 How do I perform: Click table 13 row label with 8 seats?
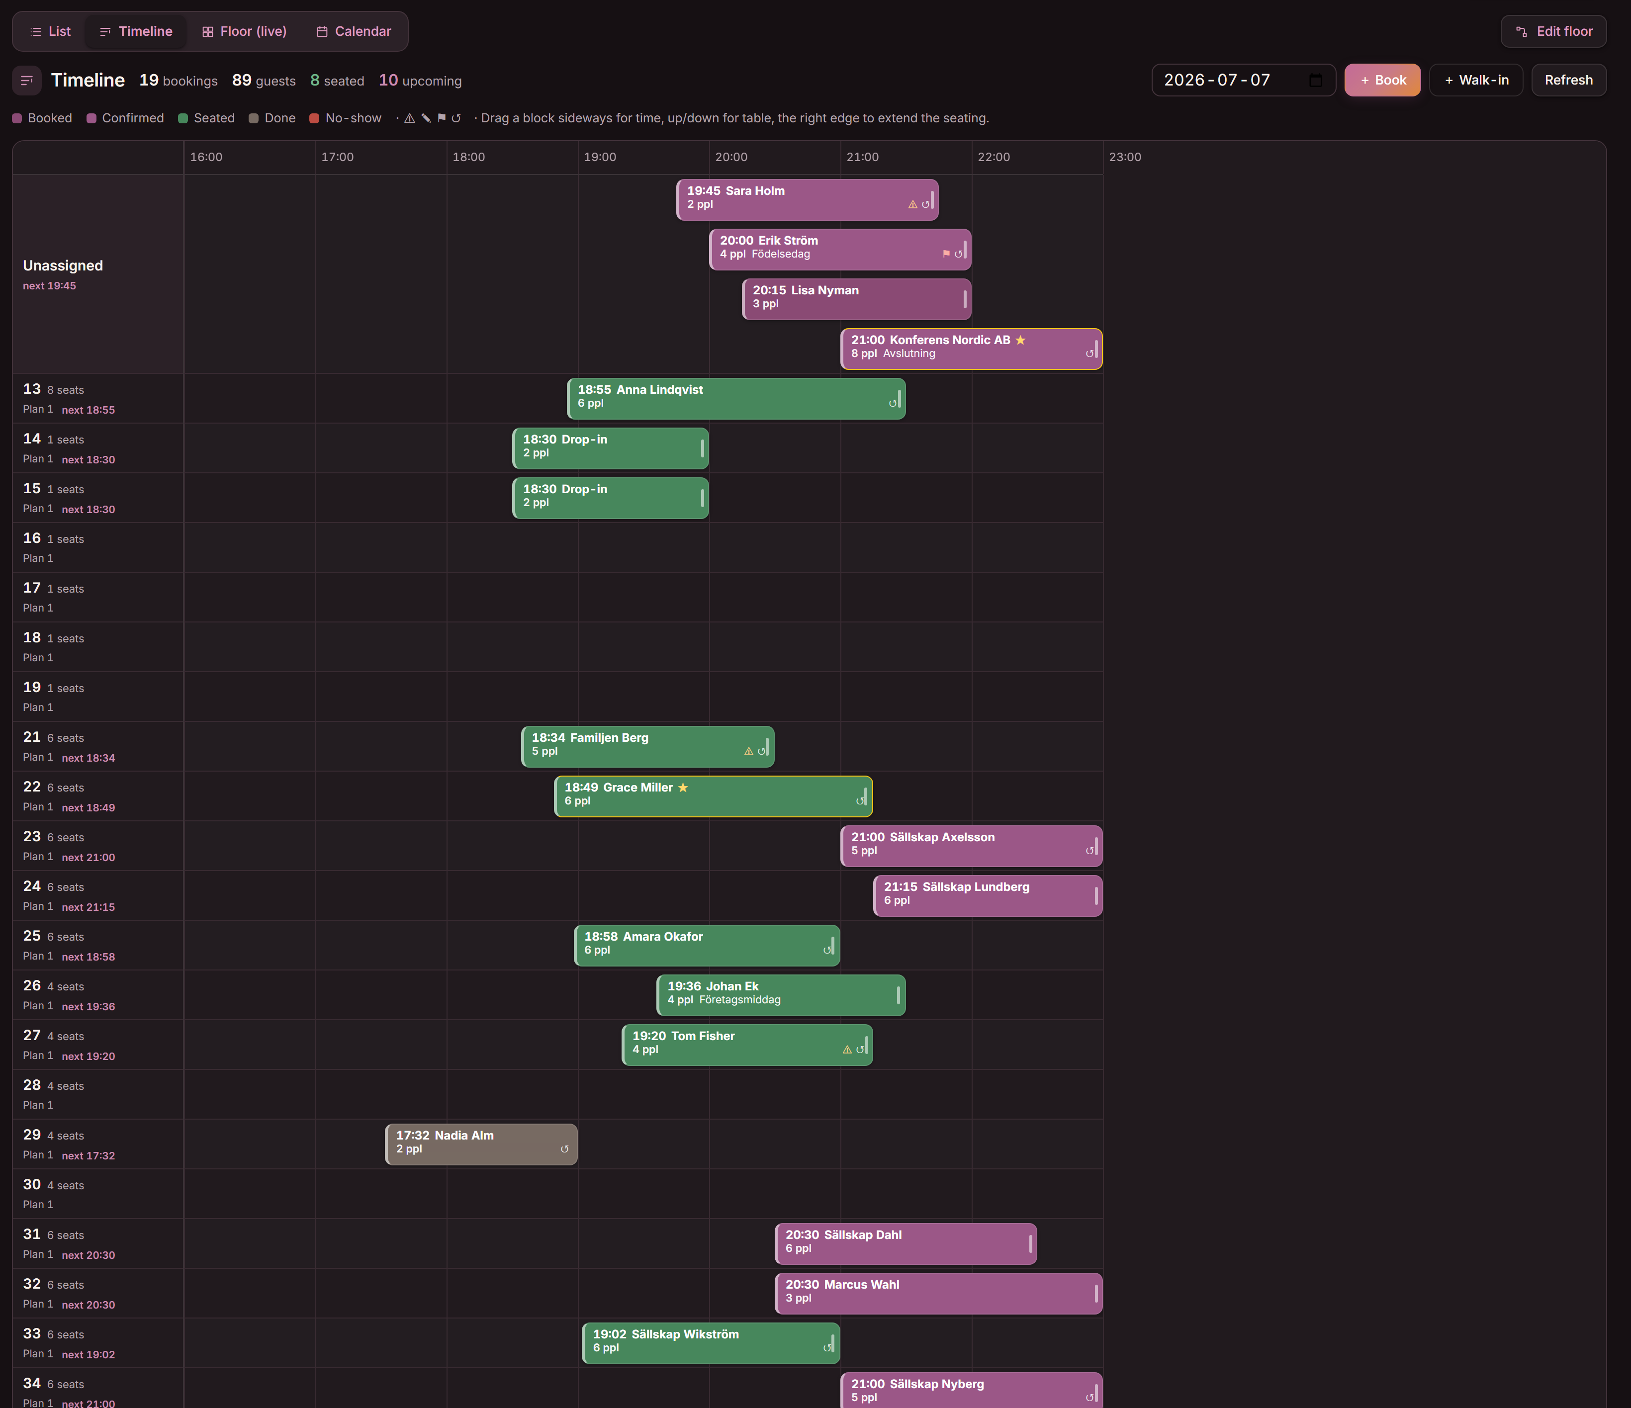(x=97, y=398)
